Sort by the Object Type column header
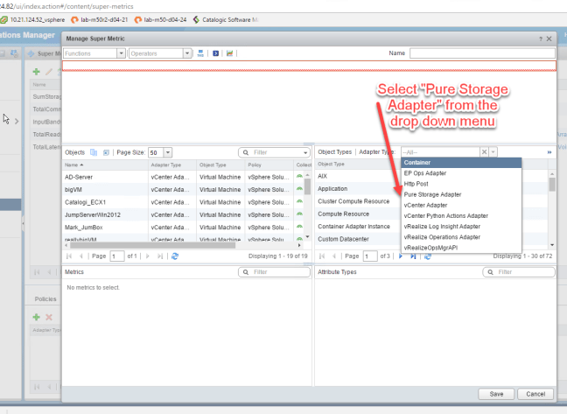 [x=213, y=165]
